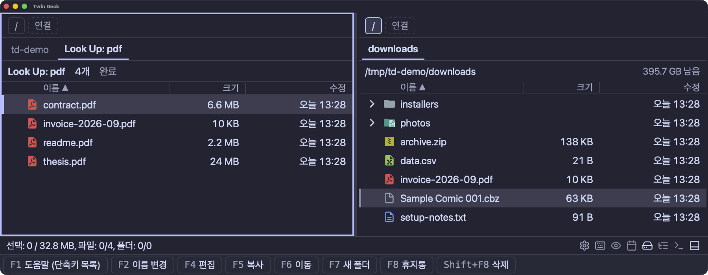The image size is (708, 275).
Task: Expand the photos folder chevron
Action: click(372, 123)
